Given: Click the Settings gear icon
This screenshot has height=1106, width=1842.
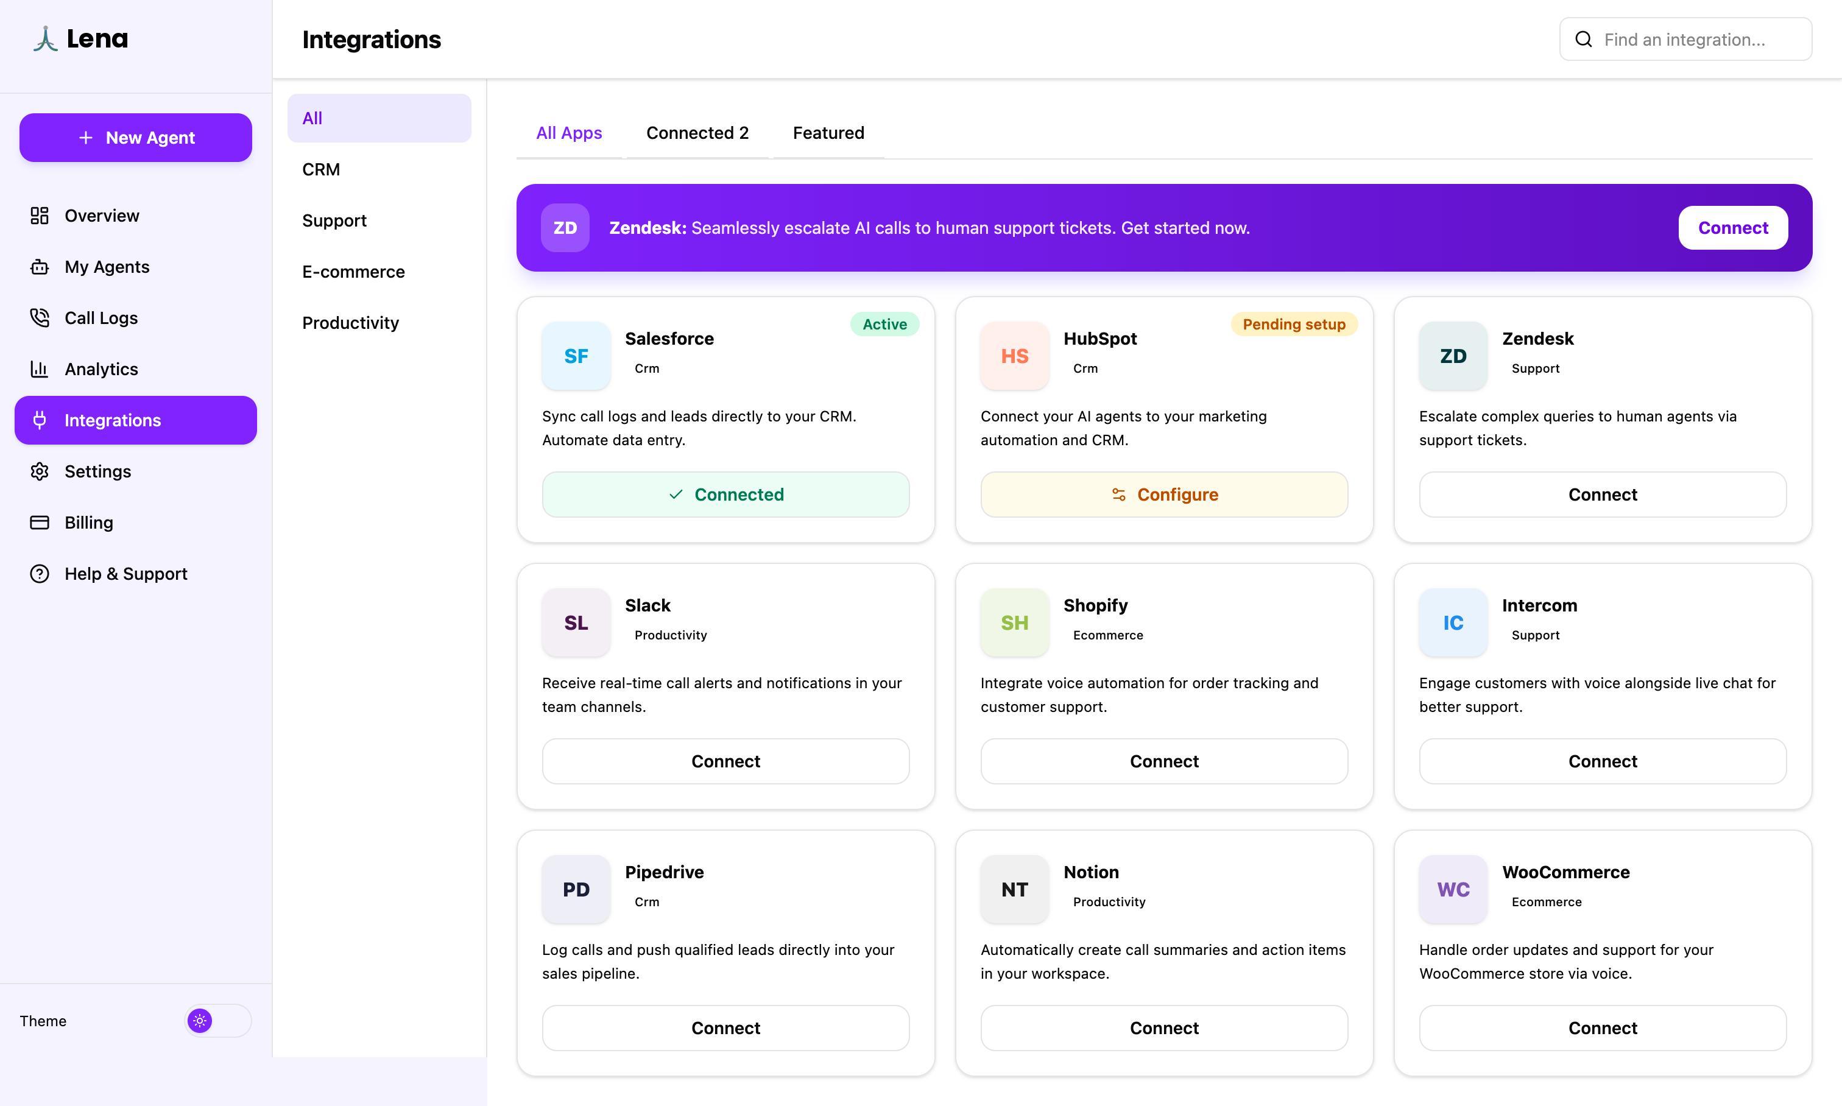Looking at the screenshot, I should [40, 471].
